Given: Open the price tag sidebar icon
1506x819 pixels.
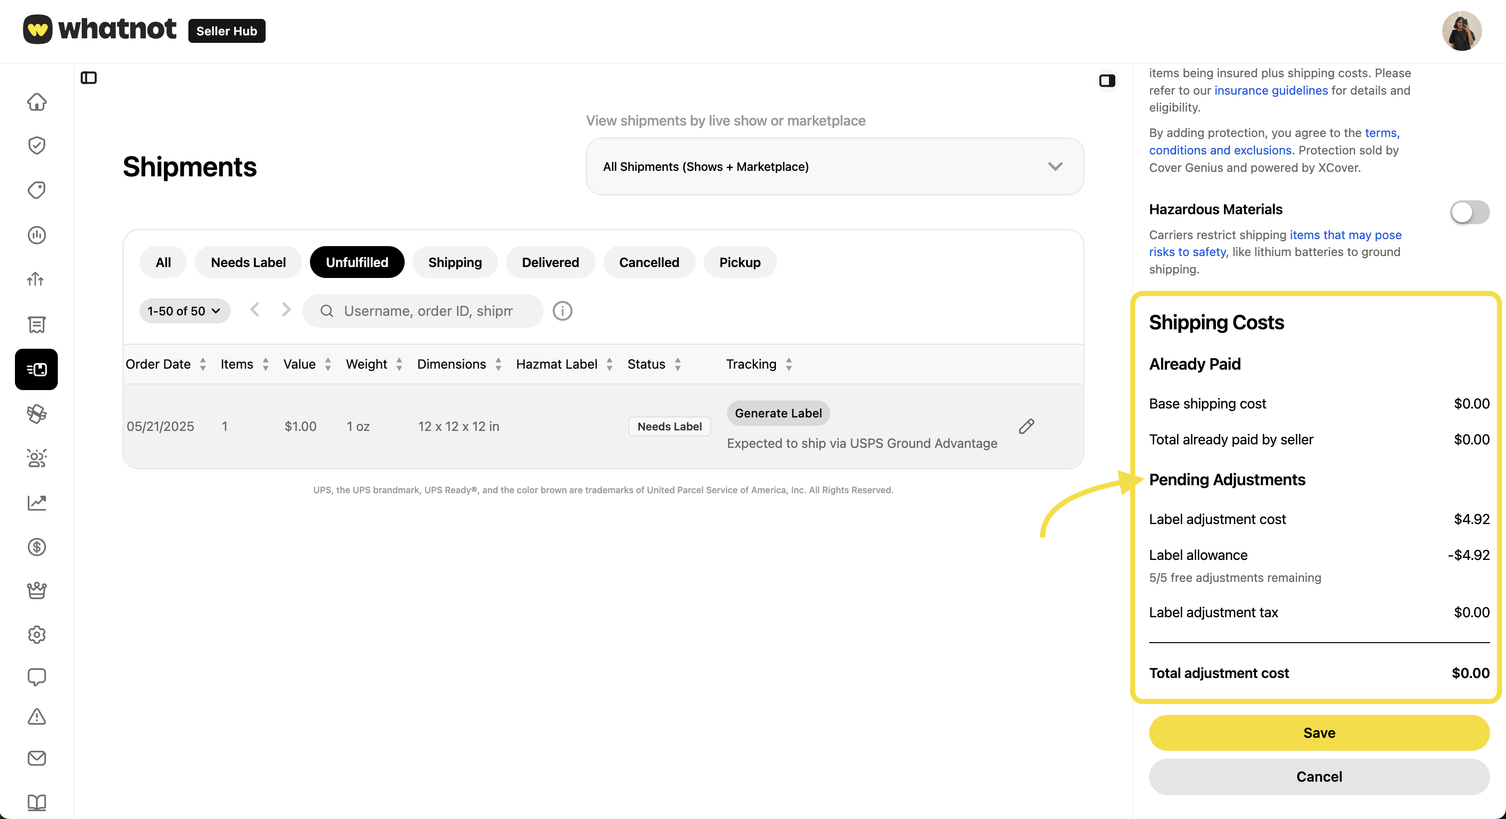Looking at the screenshot, I should click(37, 189).
